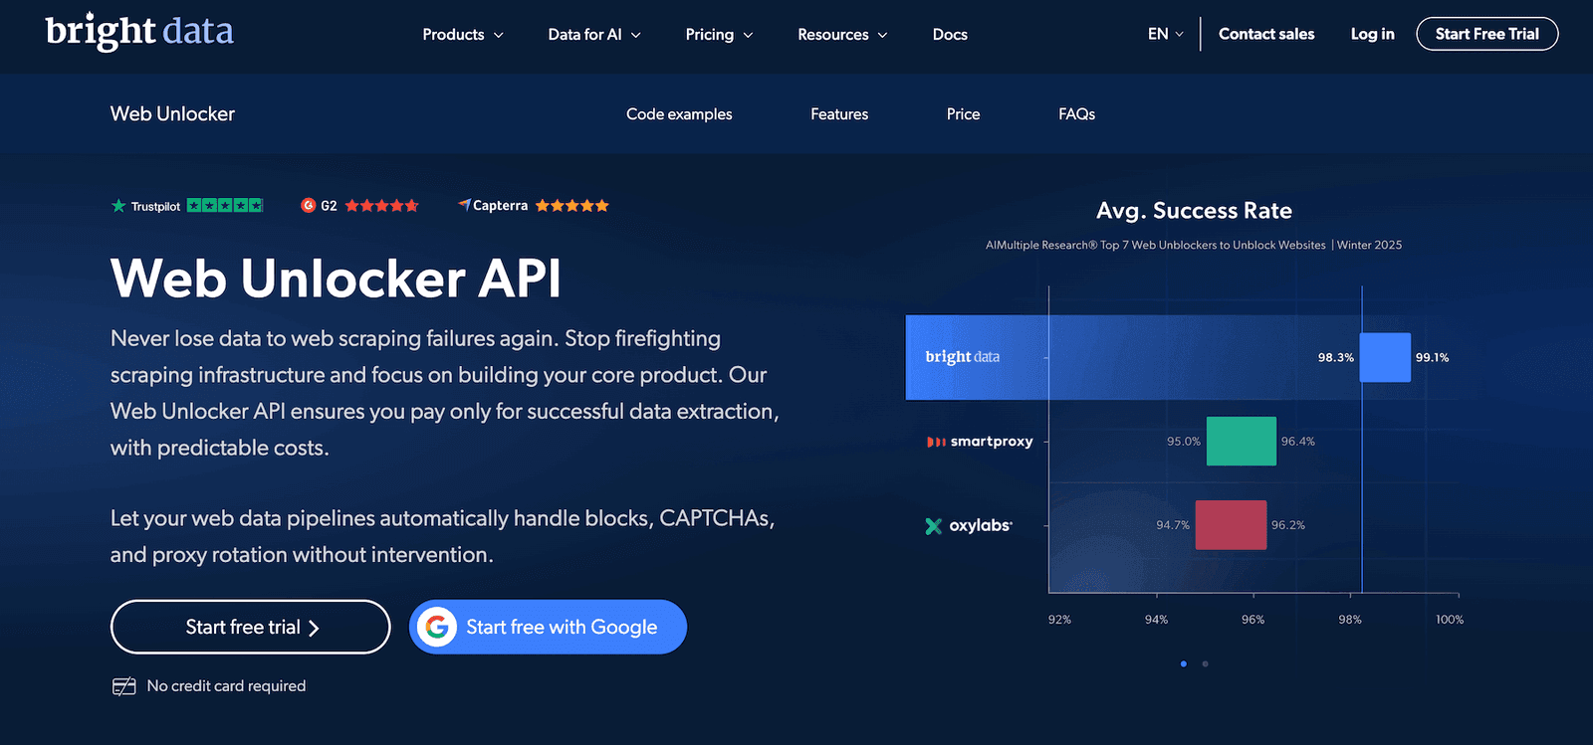Click the Log in link
Viewport: 1593px width, 745px height.
1372,34
